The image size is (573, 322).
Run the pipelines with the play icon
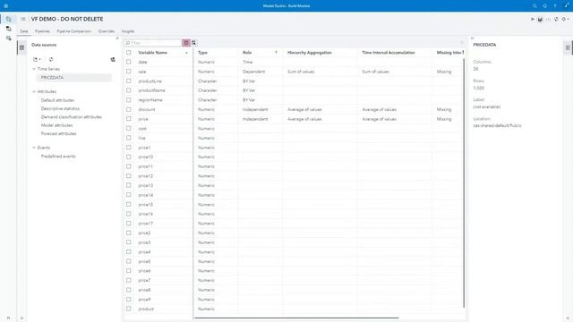tap(533, 19)
